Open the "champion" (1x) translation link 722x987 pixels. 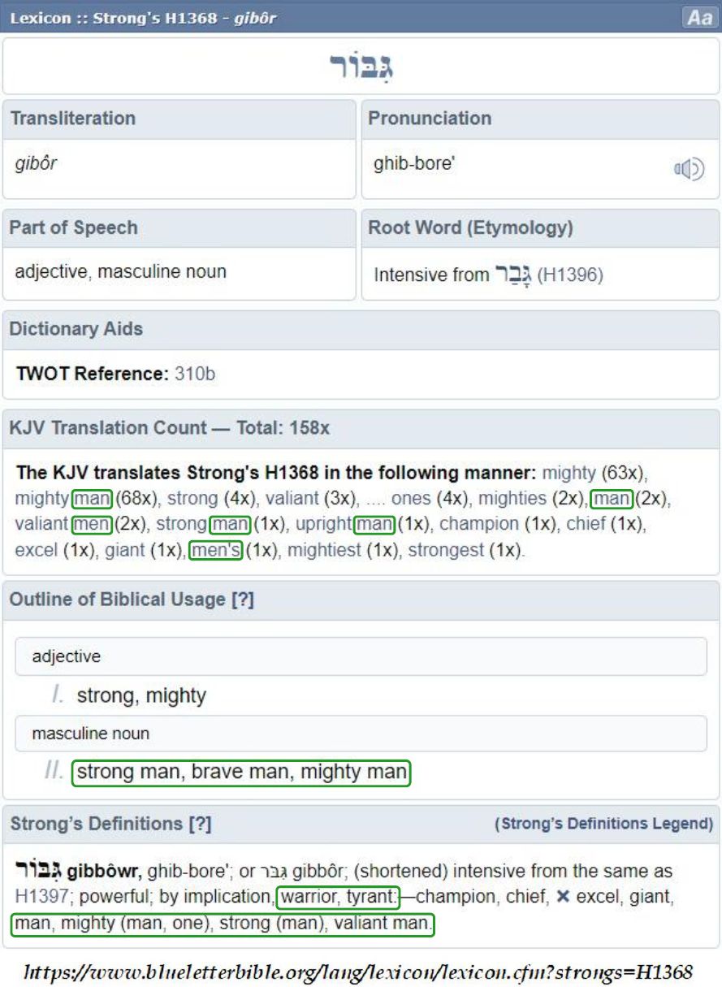pyautogui.click(x=479, y=524)
